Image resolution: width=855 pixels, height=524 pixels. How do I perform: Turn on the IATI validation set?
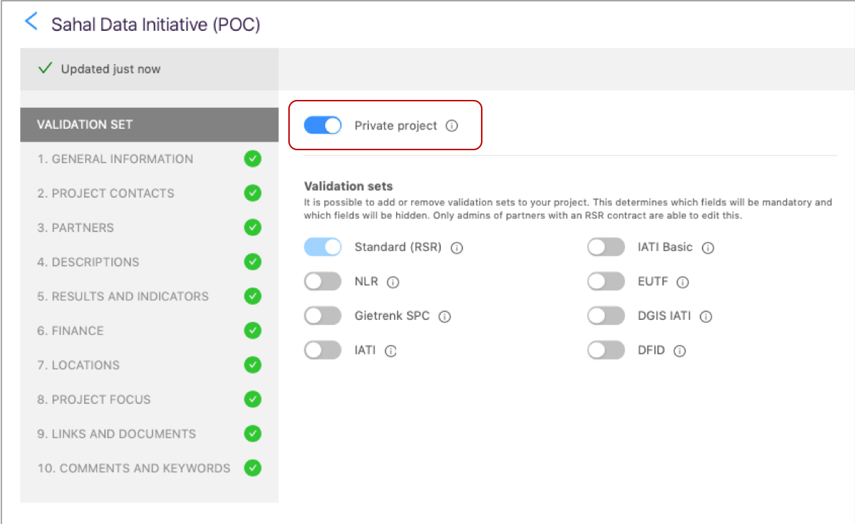coord(323,350)
